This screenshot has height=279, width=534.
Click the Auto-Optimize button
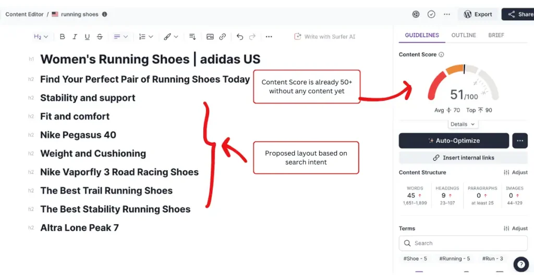454,141
